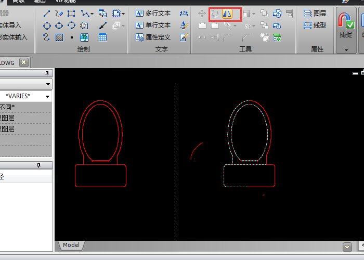
Task: Click the overlapping squares icon in top row
Action: [x=264, y=13]
